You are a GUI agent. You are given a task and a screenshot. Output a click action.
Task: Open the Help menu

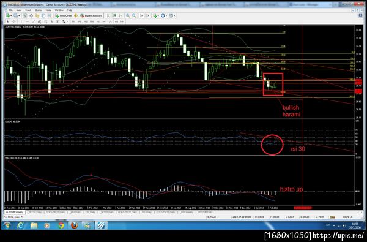[x=70, y=10]
